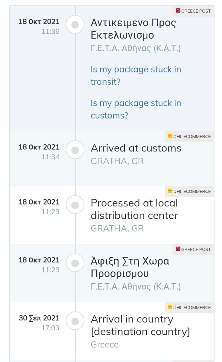
Task: Select the timeline dot for Processed at local distribution center
Action: [x=75, y=205]
